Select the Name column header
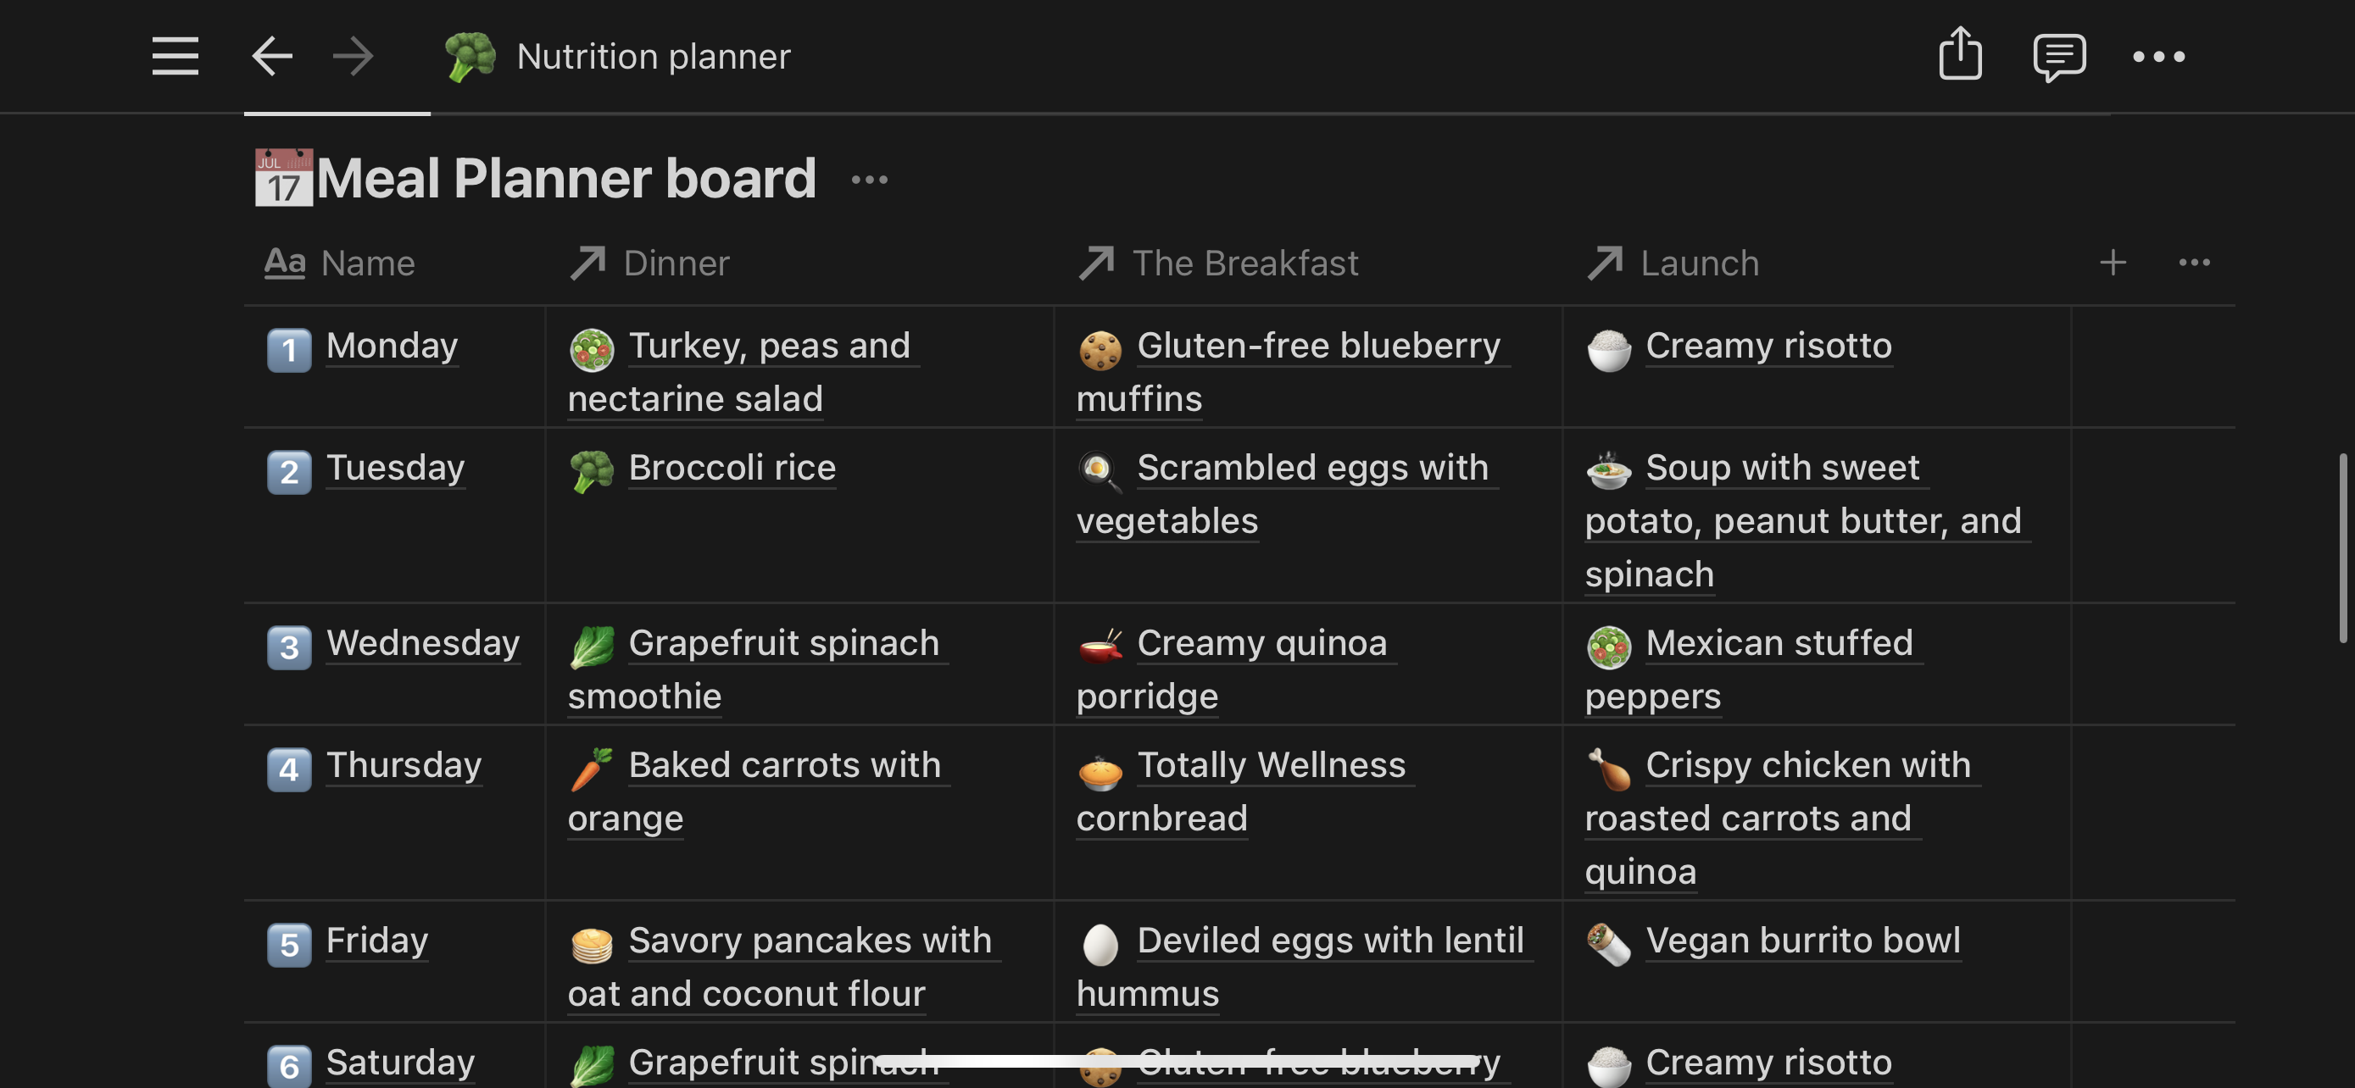2355x1088 pixels. coord(339,263)
